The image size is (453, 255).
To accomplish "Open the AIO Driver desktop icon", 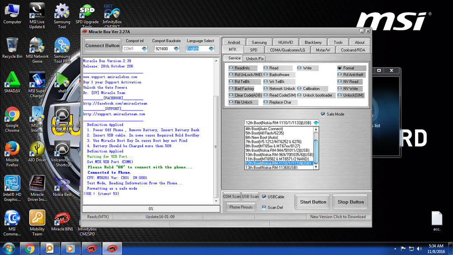I will coord(37,149).
